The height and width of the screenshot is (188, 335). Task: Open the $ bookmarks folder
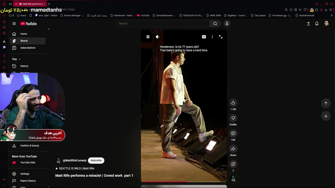pyautogui.click(x=11, y=15)
